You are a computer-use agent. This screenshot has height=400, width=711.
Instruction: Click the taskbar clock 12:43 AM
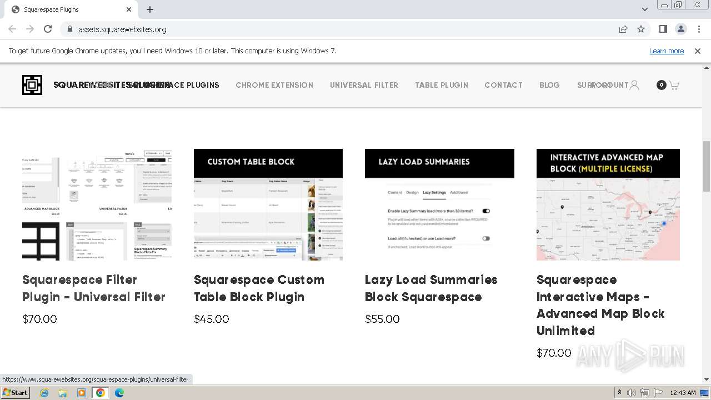click(x=683, y=393)
